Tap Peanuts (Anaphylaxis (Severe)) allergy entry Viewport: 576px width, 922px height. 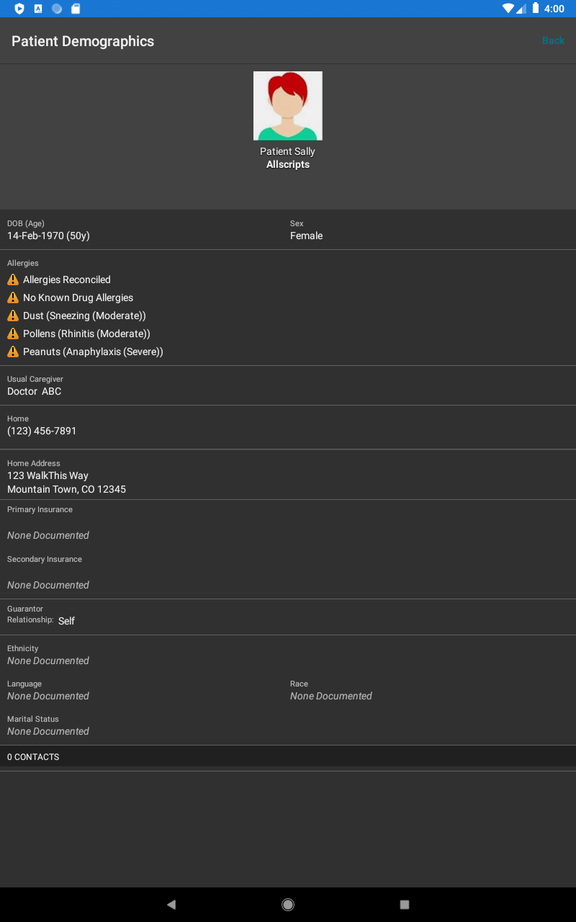pos(93,352)
